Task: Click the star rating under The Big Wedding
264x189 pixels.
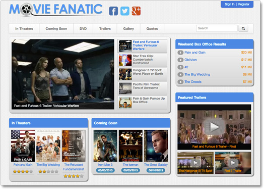Action: [48, 172]
